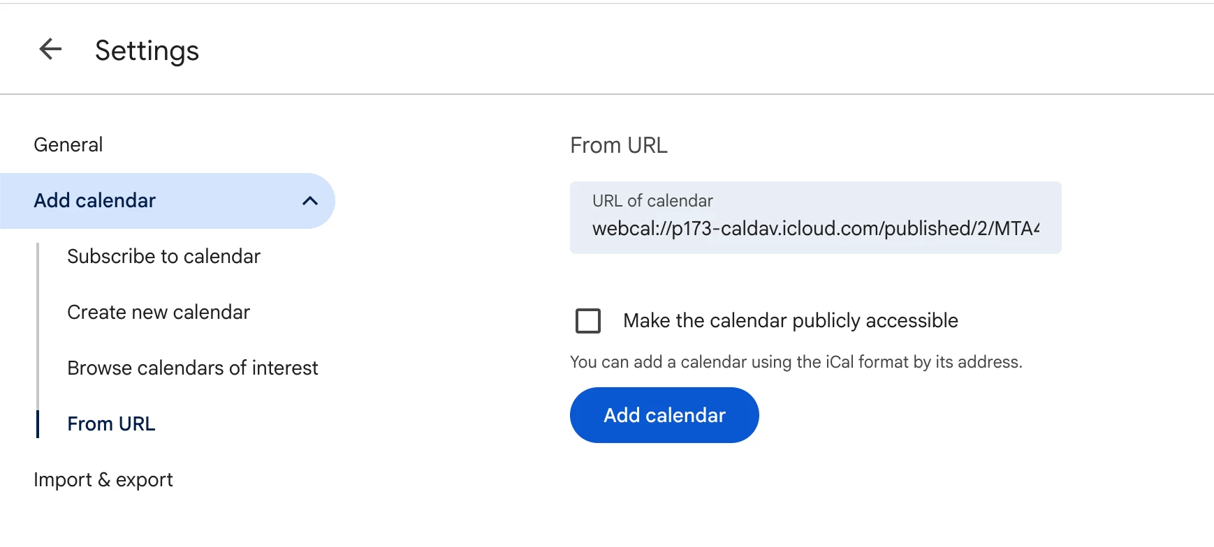Select From URL in the sidebar
This screenshot has width=1214, height=547.
[111, 424]
